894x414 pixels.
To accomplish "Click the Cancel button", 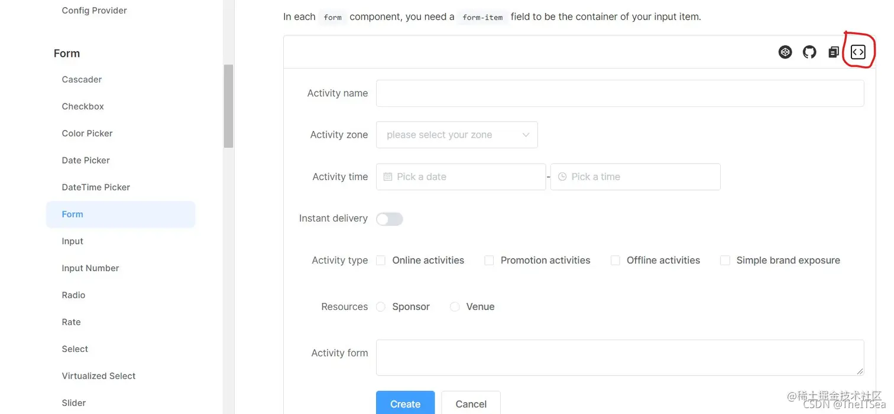I will (x=471, y=403).
